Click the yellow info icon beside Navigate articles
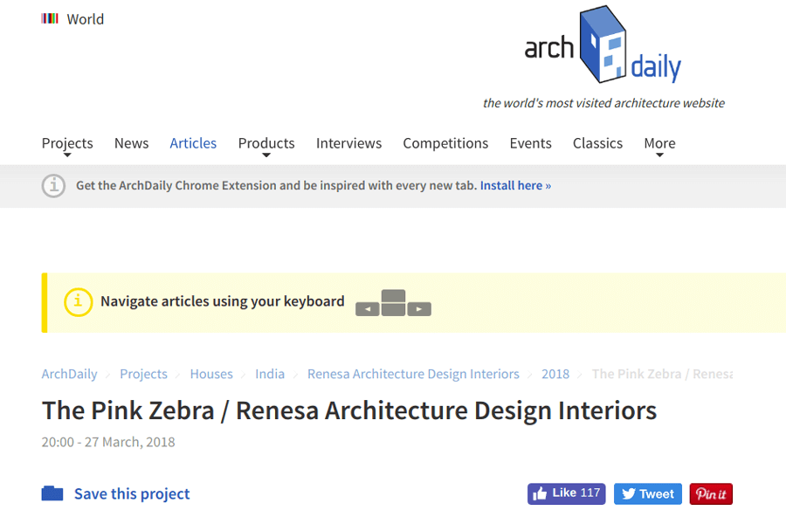 point(78,302)
